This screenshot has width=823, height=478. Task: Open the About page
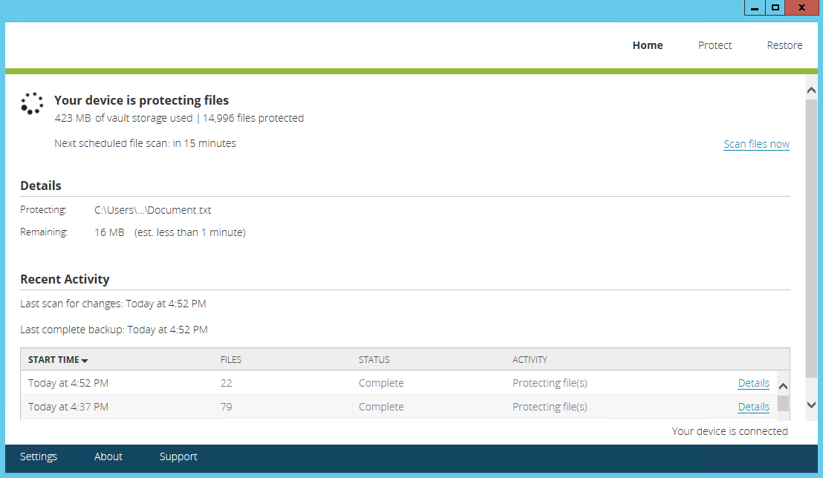point(108,456)
